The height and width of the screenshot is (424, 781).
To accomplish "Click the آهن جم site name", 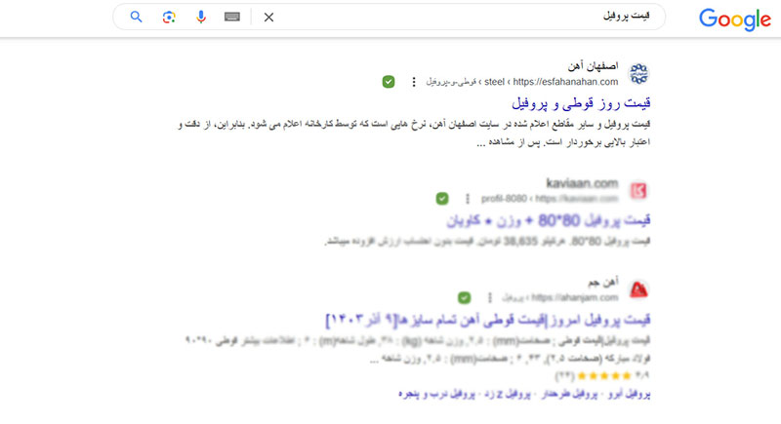I will [603, 283].
